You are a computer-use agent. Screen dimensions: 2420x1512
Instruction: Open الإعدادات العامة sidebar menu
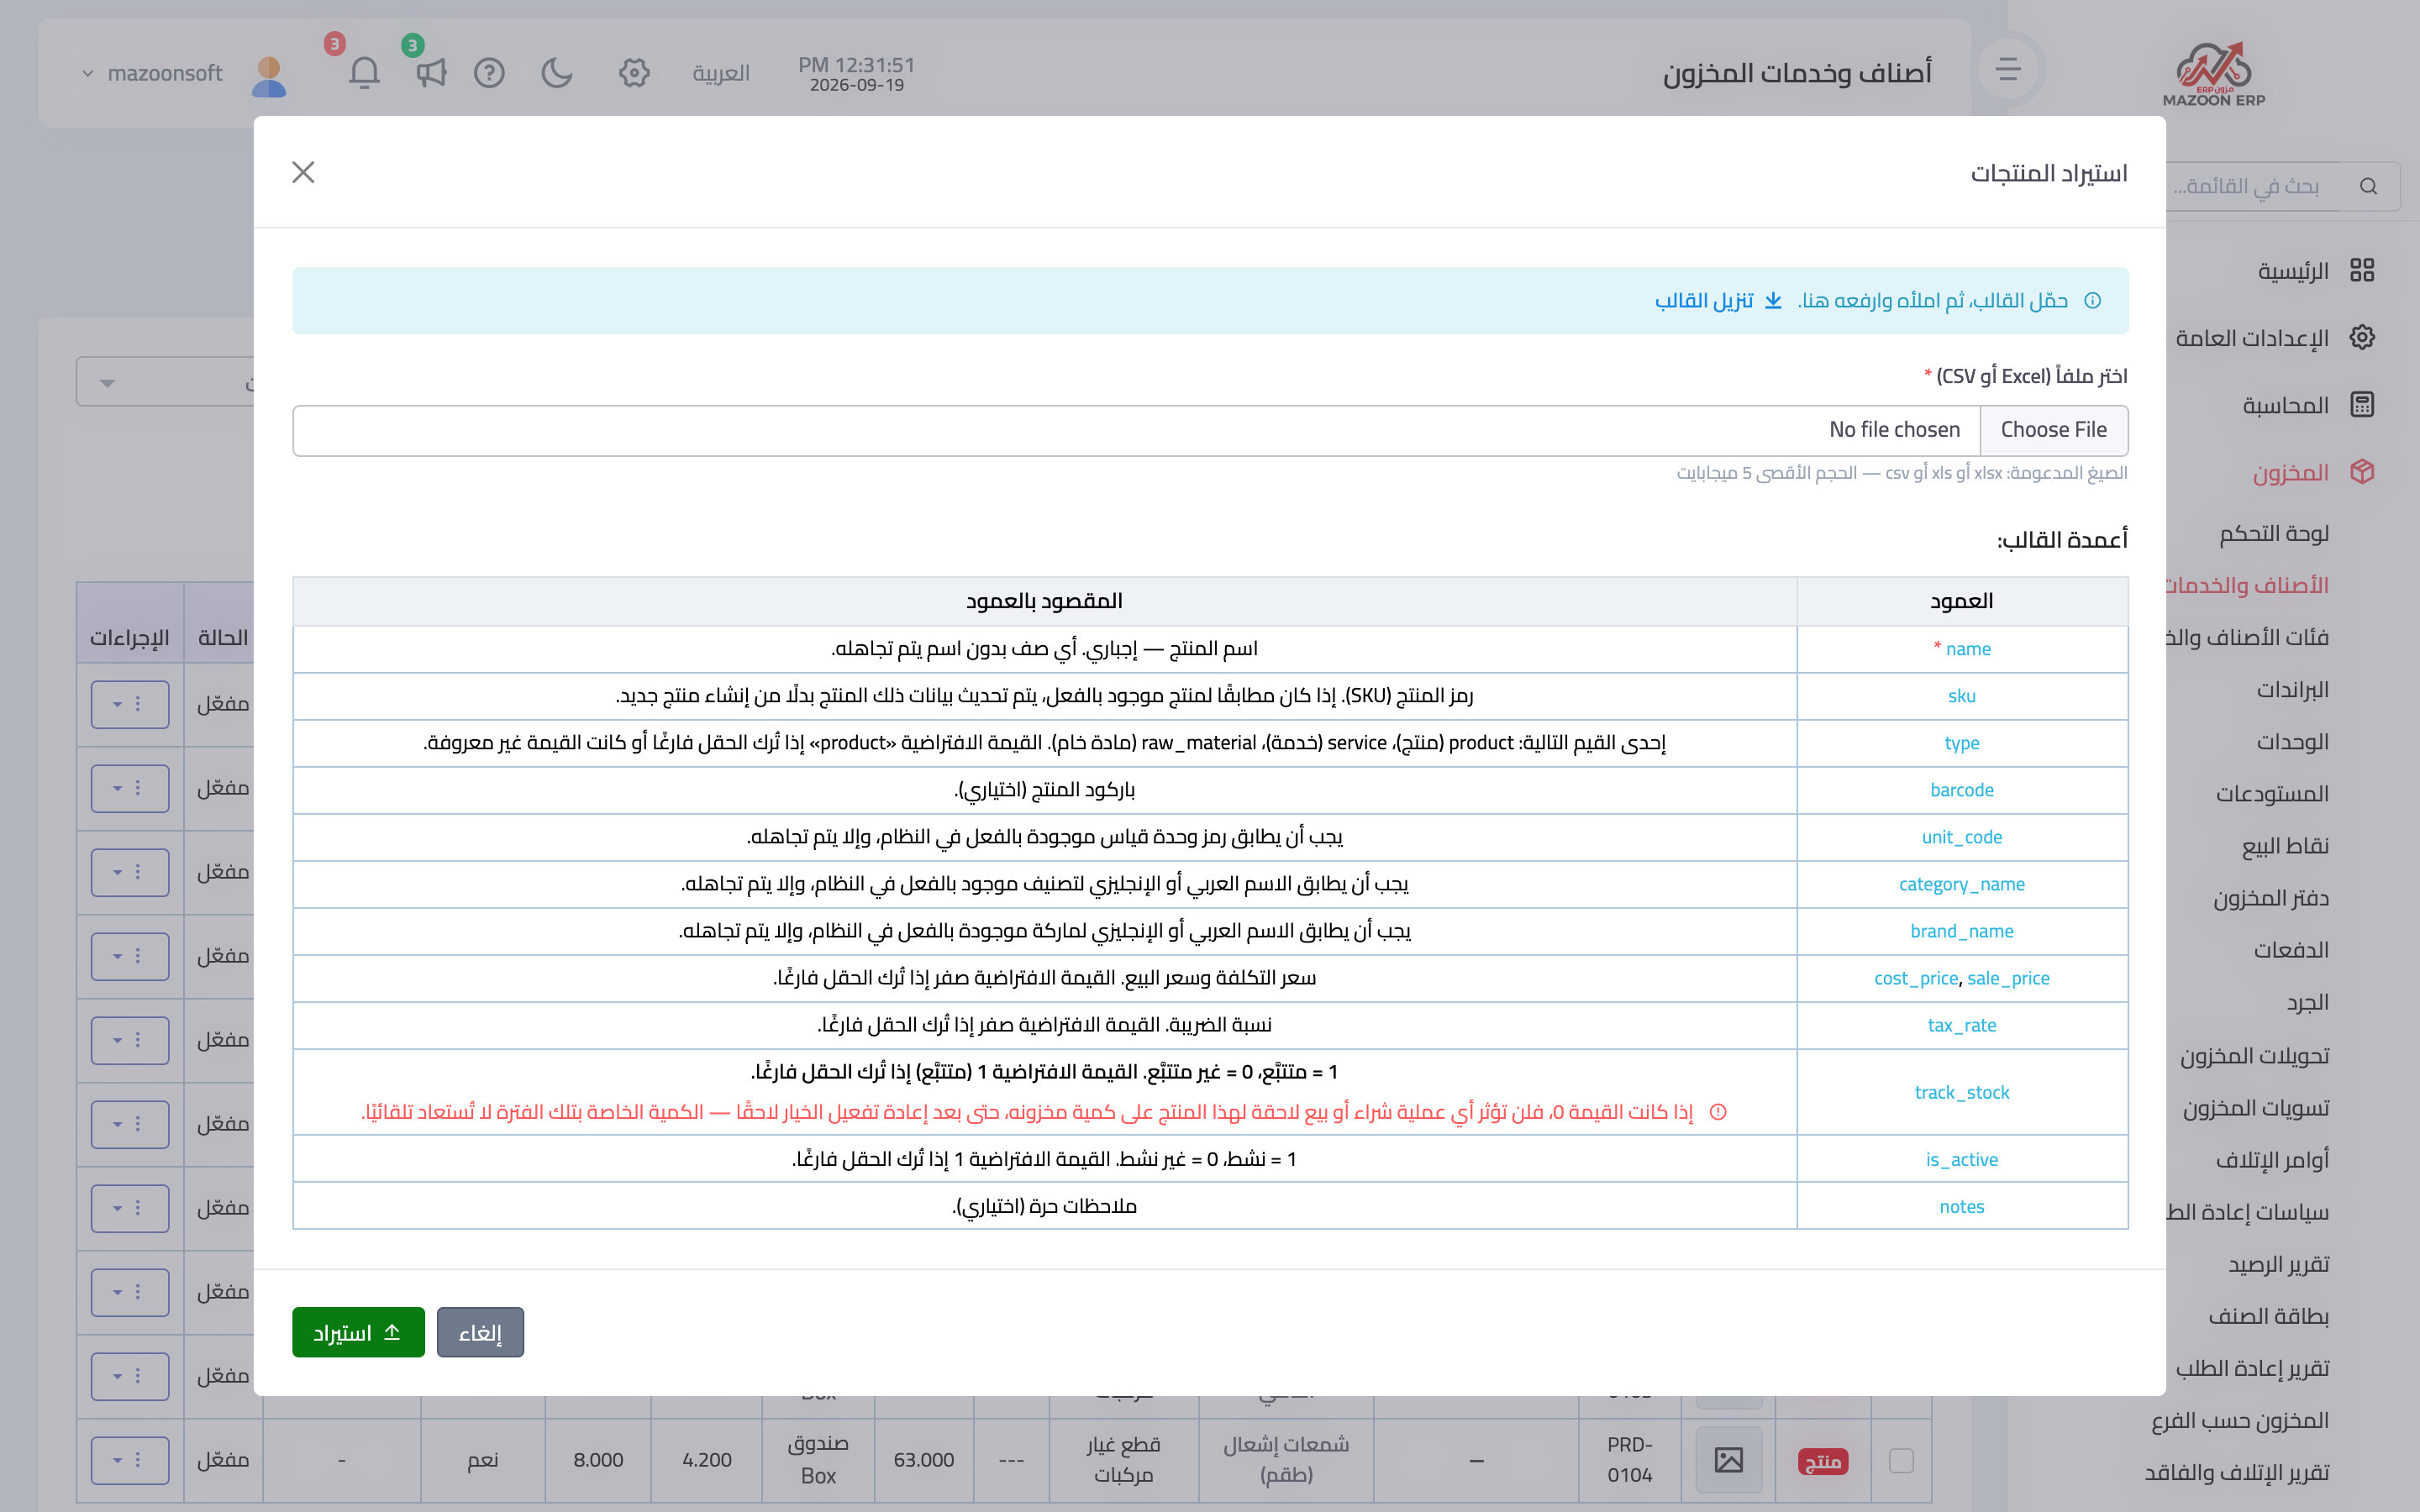point(2252,338)
